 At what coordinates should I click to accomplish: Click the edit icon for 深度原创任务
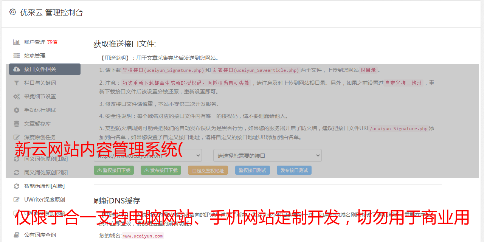(17, 137)
